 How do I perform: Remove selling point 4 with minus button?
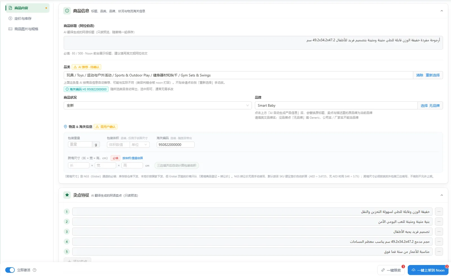click(439, 242)
